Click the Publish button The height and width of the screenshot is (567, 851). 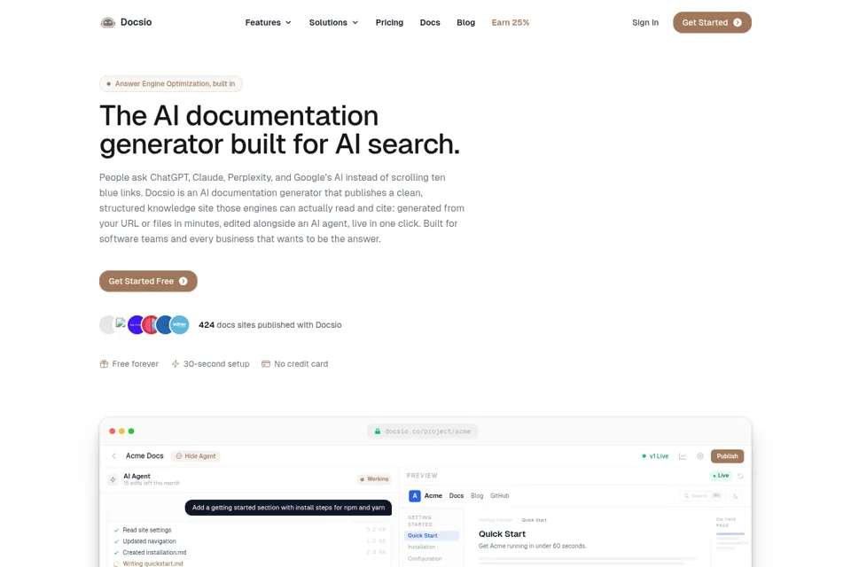727,456
